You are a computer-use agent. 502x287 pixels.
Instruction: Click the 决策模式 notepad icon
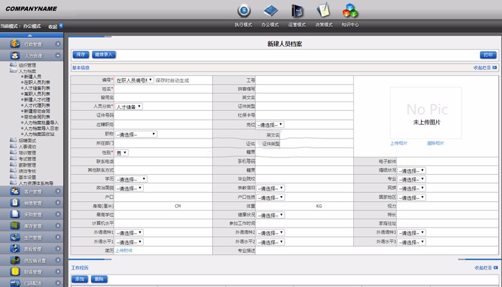324,11
